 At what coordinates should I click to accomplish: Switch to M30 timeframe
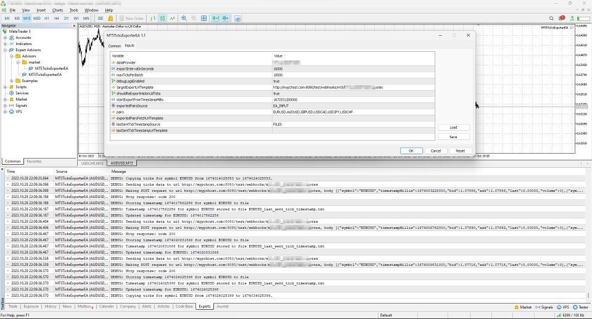(x=36, y=18)
